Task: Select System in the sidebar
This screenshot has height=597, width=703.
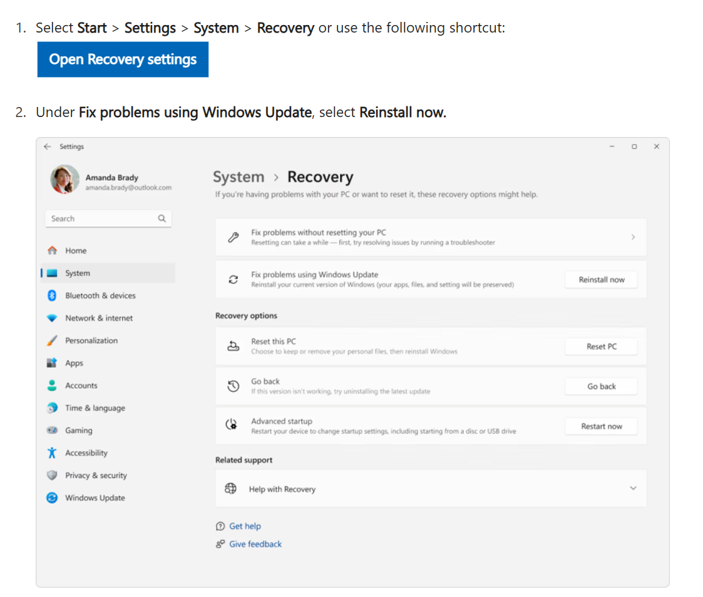Action: click(x=108, y=273)
